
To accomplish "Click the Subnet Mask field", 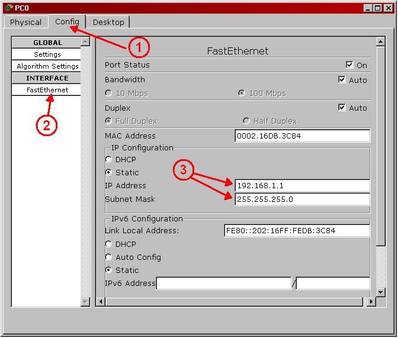I will coord(302,199).
